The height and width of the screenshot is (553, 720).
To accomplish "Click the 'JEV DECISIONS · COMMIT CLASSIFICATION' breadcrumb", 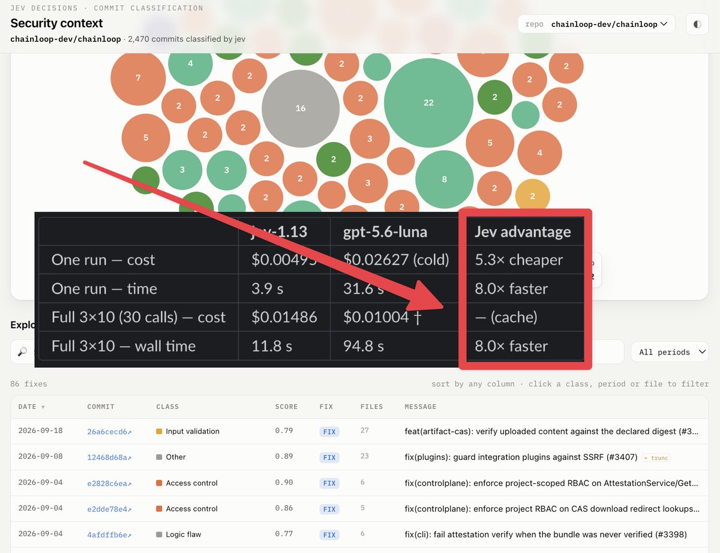I will [x=107, y=8].
